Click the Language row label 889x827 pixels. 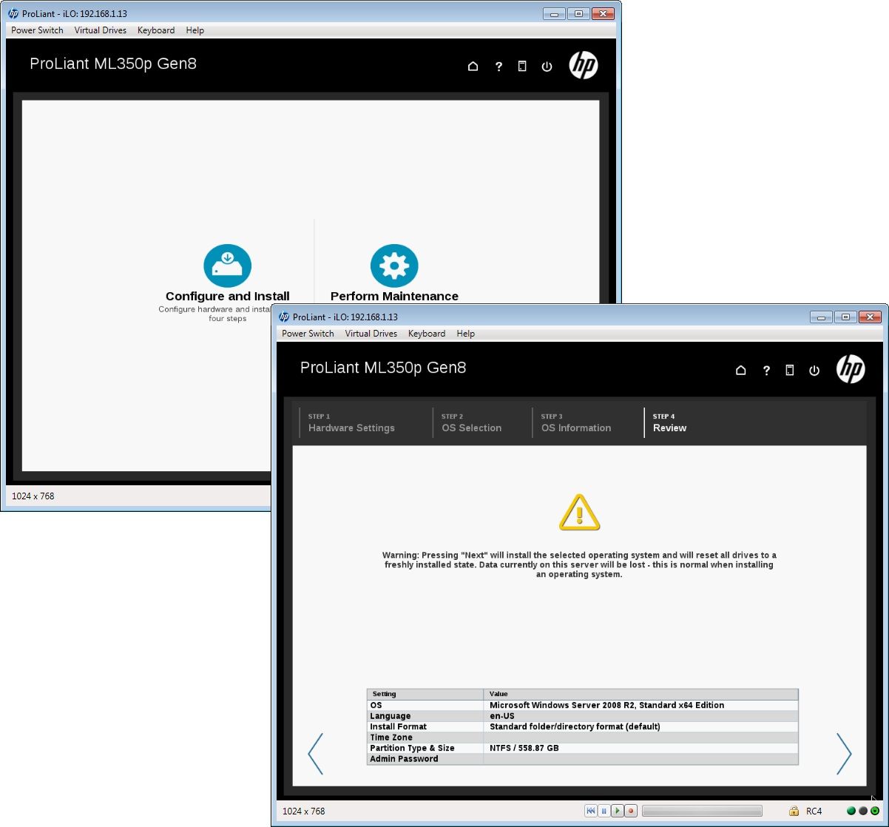point(391,716)
